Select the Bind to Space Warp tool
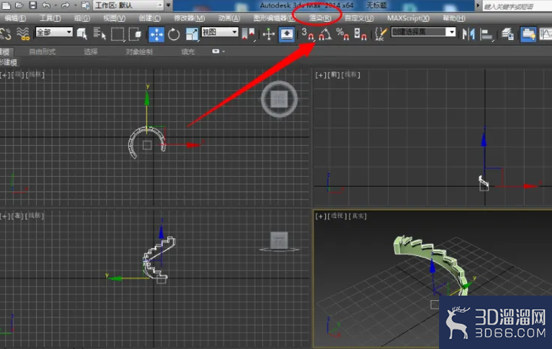The image size is (552, 349). tap(23, 34)
